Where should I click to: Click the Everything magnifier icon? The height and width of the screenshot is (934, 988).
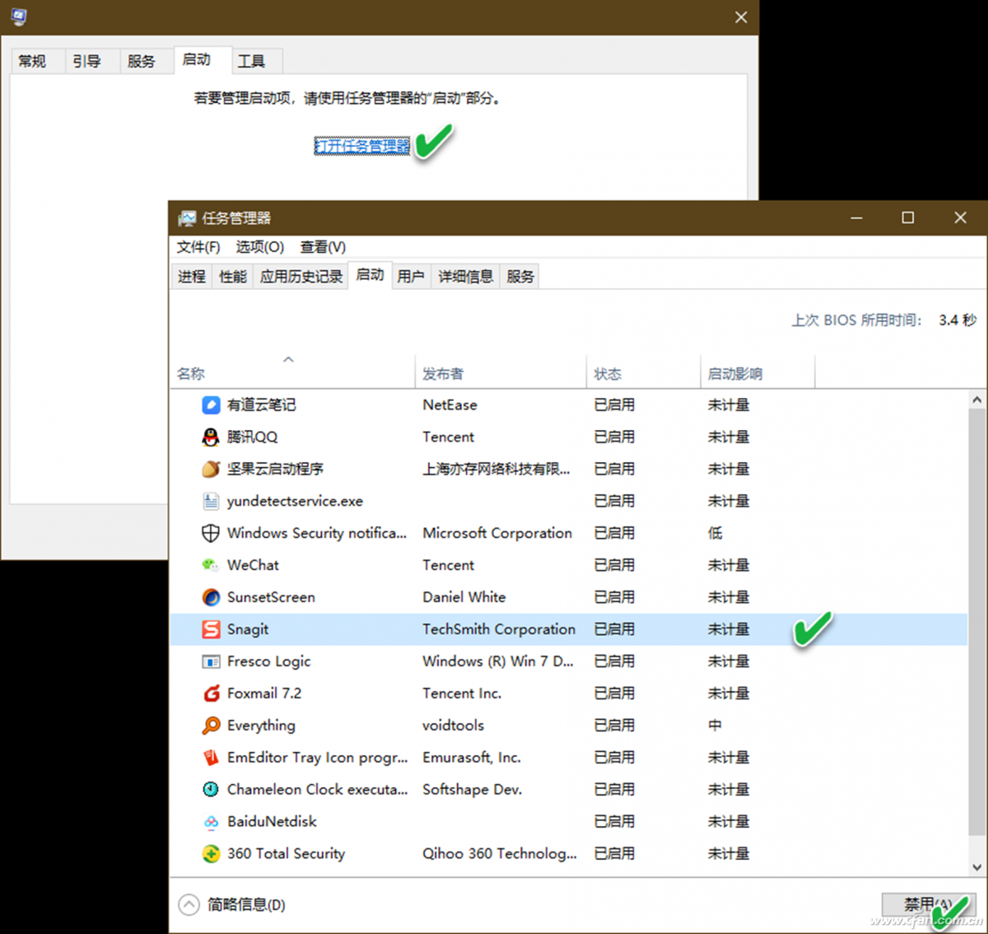tap(211, 725)
